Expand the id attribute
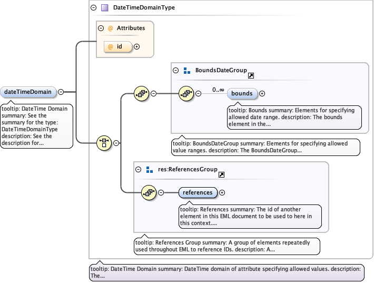Image resolution: width=374 pixels, height=283 pixels. (136, 46)
